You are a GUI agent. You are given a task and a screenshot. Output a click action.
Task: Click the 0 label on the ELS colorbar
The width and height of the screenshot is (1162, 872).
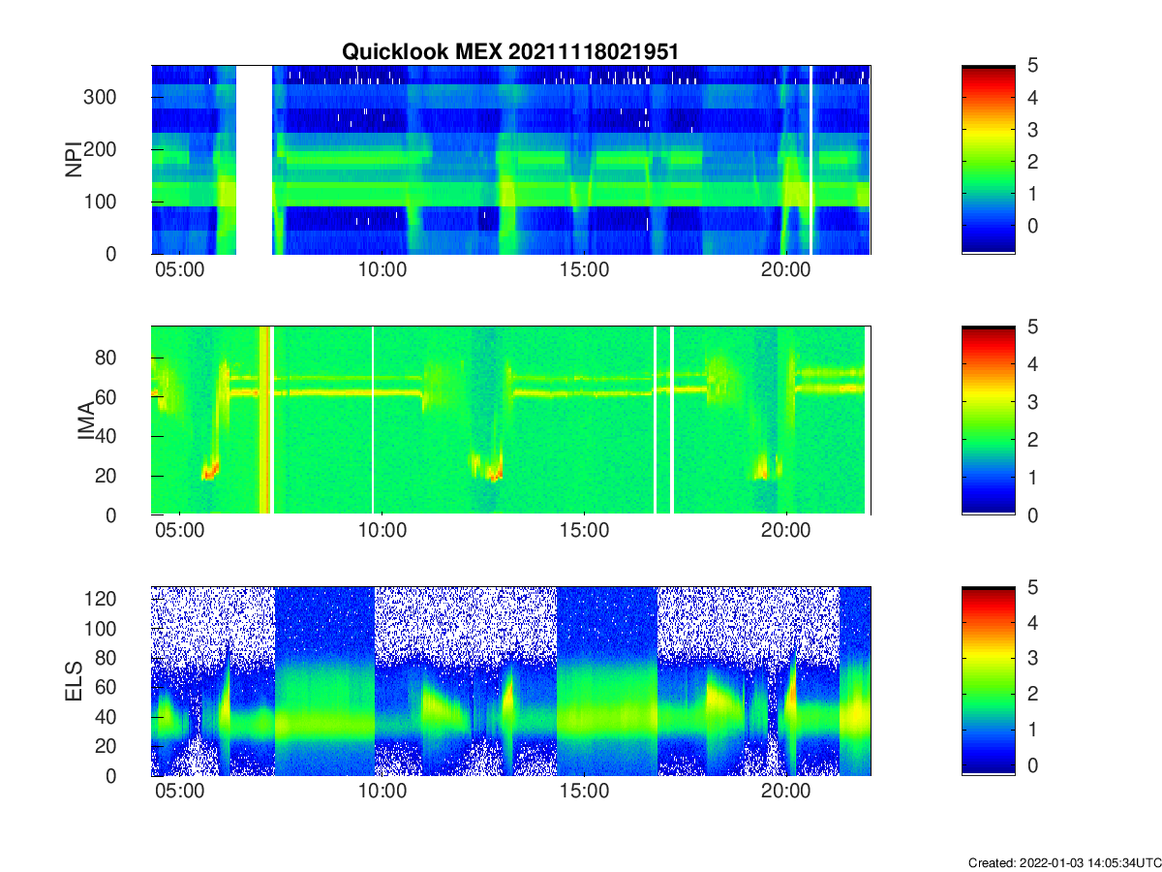coord(1032,765)
